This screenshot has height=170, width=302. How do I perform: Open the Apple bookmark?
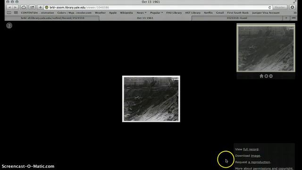(113, 13)
